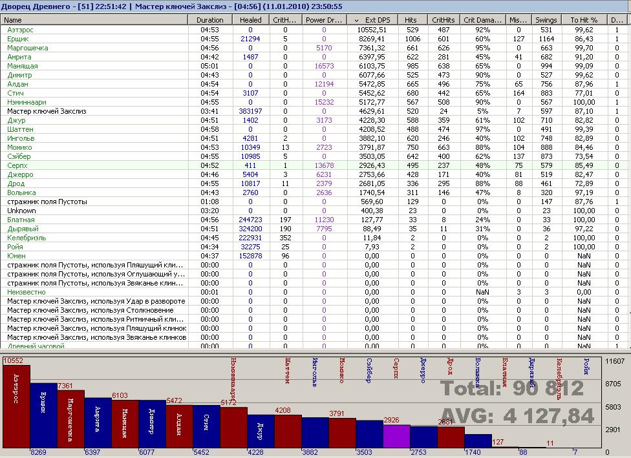631x458 pixels.
Task: Click the Маргошечка bar in the chart
Action: [71, 419]
